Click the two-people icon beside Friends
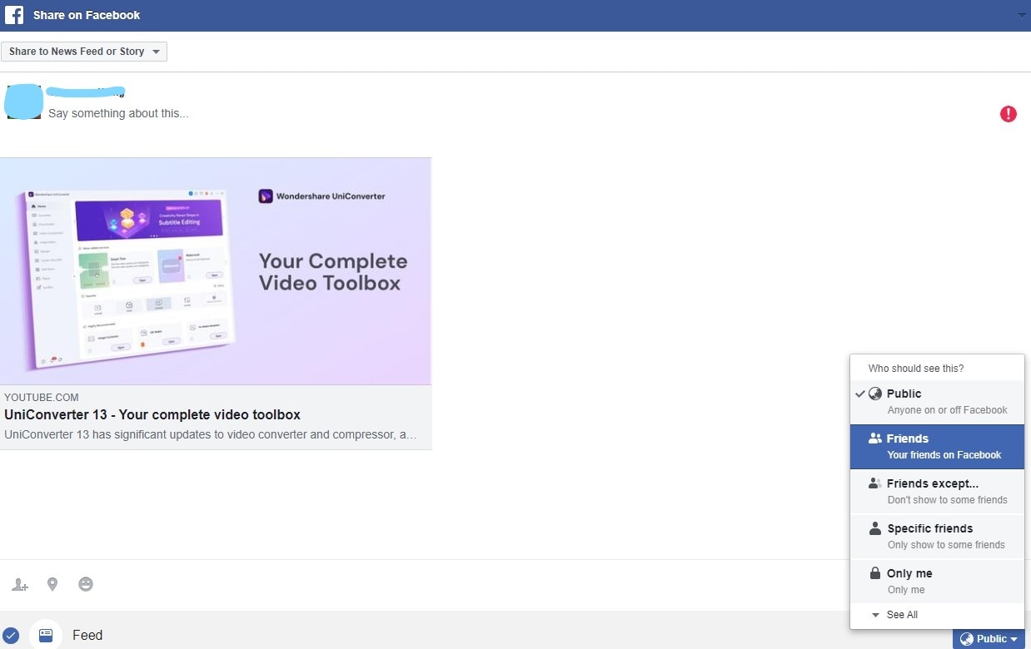The image size is (1031, 649). coord(874,438)
